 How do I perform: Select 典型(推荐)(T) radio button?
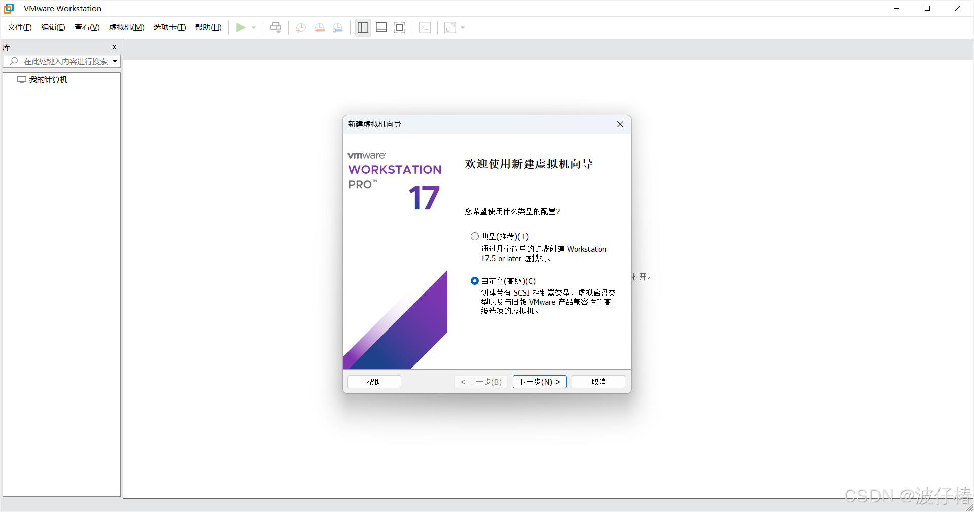[x=474, y=236]
